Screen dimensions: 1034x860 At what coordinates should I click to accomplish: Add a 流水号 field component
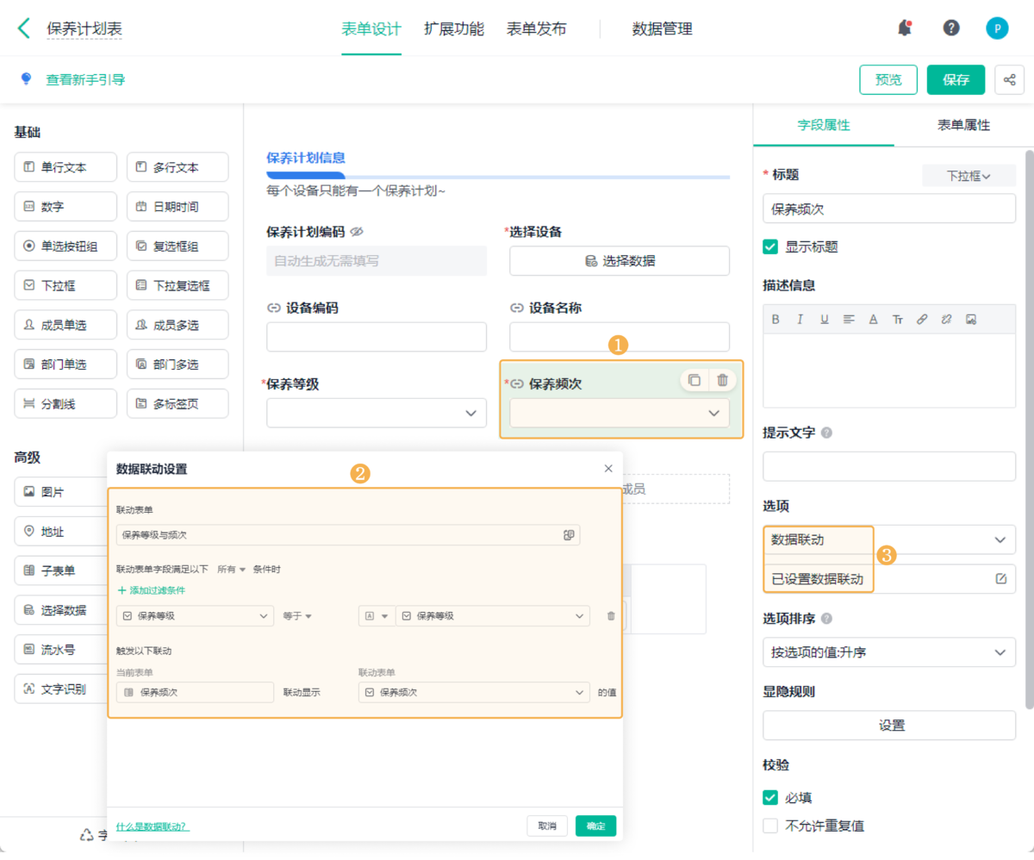pos(62,649)
